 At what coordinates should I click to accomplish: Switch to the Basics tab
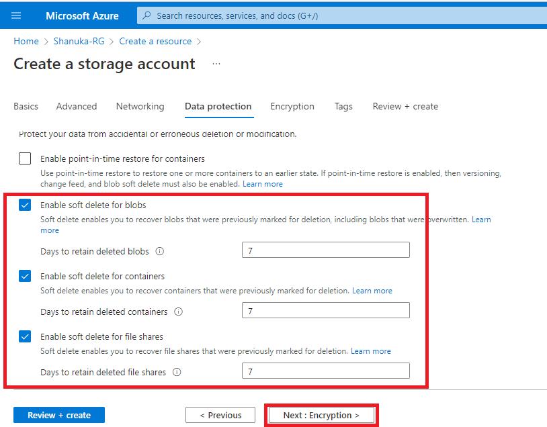26,106
